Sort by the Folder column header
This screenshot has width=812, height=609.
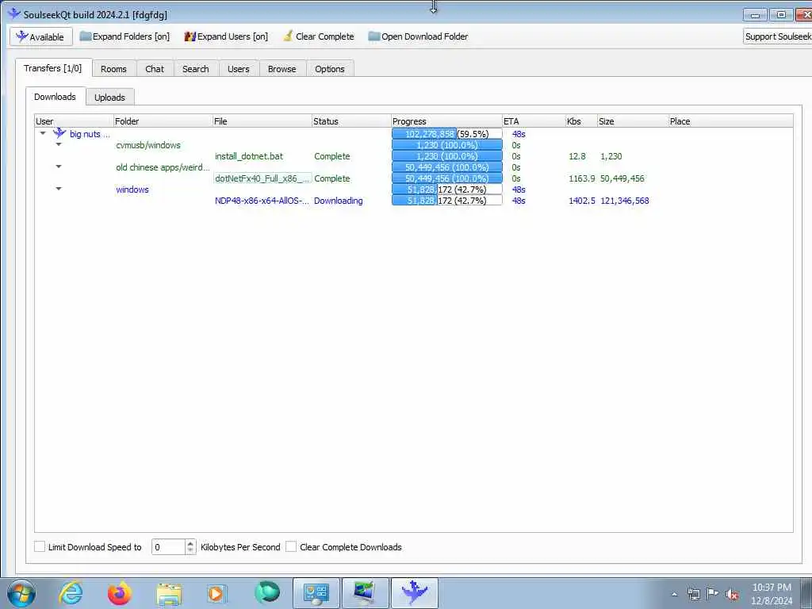click(163, 121)
